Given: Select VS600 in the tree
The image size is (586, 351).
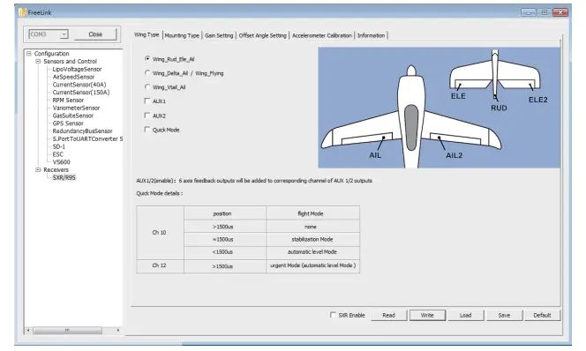Looking at the screenshot, I should pos(61,162).
